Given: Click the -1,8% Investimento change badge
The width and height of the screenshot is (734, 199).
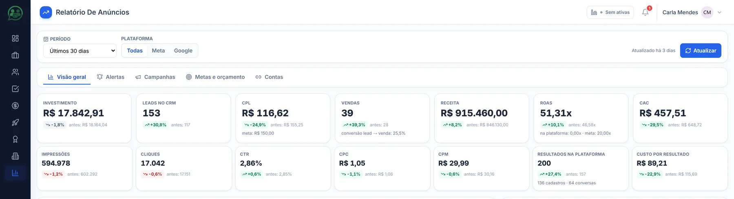Looking at the screenshot, I should coord(55,125).
